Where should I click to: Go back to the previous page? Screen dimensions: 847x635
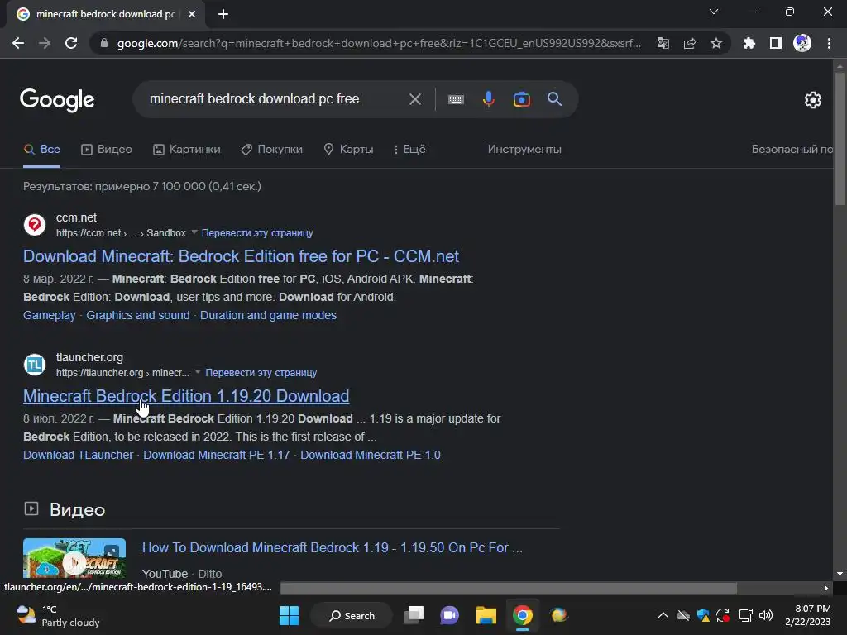tap(18, 43)
